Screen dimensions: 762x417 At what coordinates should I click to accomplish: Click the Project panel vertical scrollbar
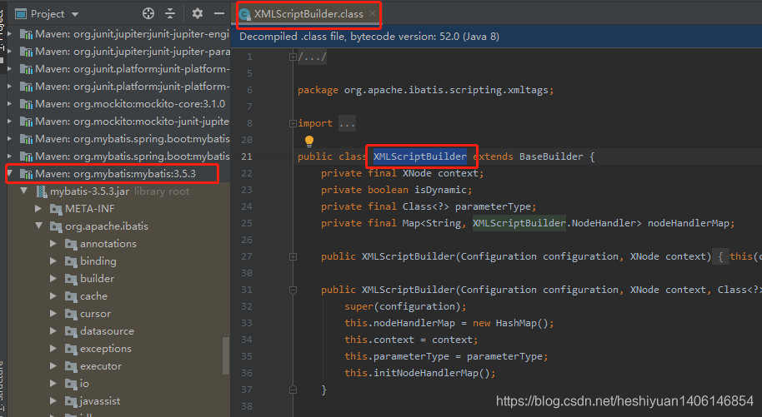pyautogui.click(x=225, y=355)
